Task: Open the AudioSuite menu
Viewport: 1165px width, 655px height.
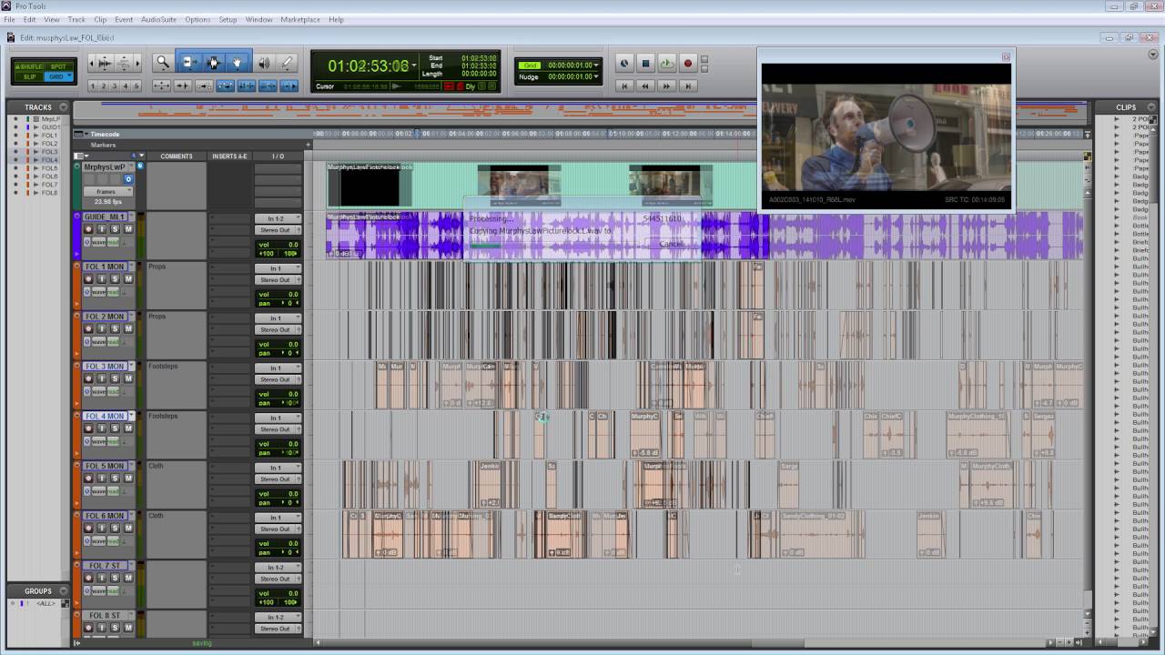Action: point(158,19)
